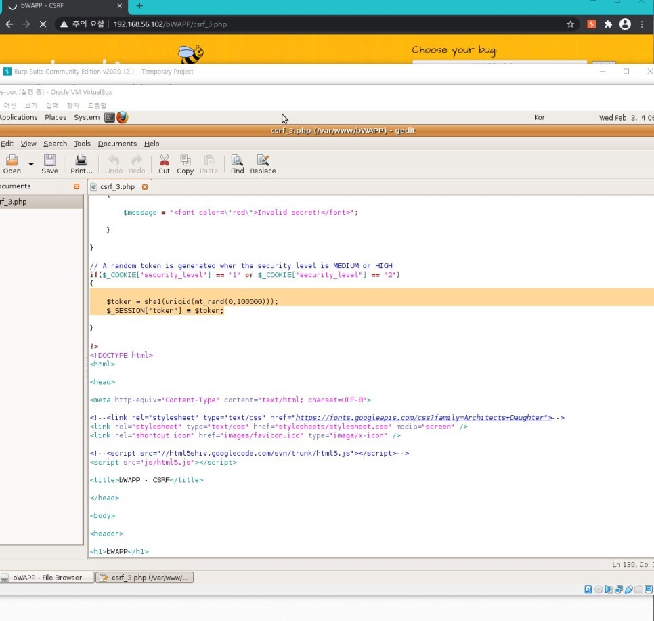The width and height of the screenshot is (654, 621).
Task: Click the panel clock showing Wed Feb 3
Action: (x=626, y=118)
